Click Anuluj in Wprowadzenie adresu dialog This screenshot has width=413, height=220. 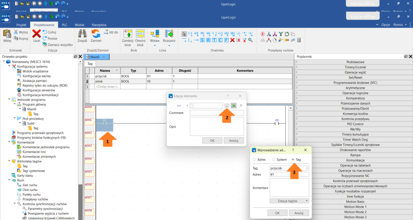tap(299, 213)
